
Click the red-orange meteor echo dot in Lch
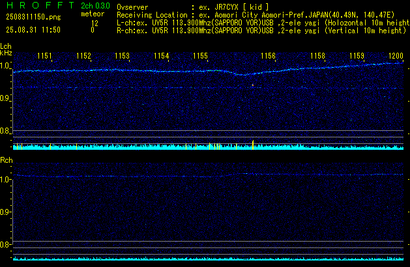pos(253,85)
